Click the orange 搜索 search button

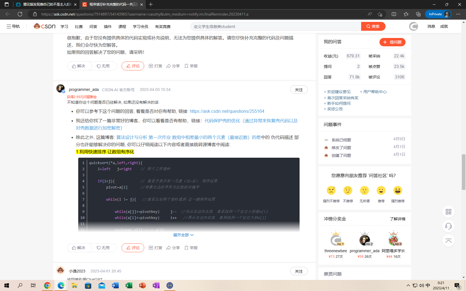click(373, 26)
